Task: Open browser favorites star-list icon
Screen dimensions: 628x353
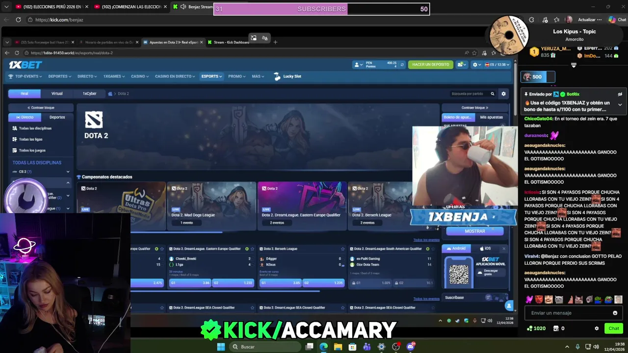Action: pyautogui.click(x=556, y=20)
